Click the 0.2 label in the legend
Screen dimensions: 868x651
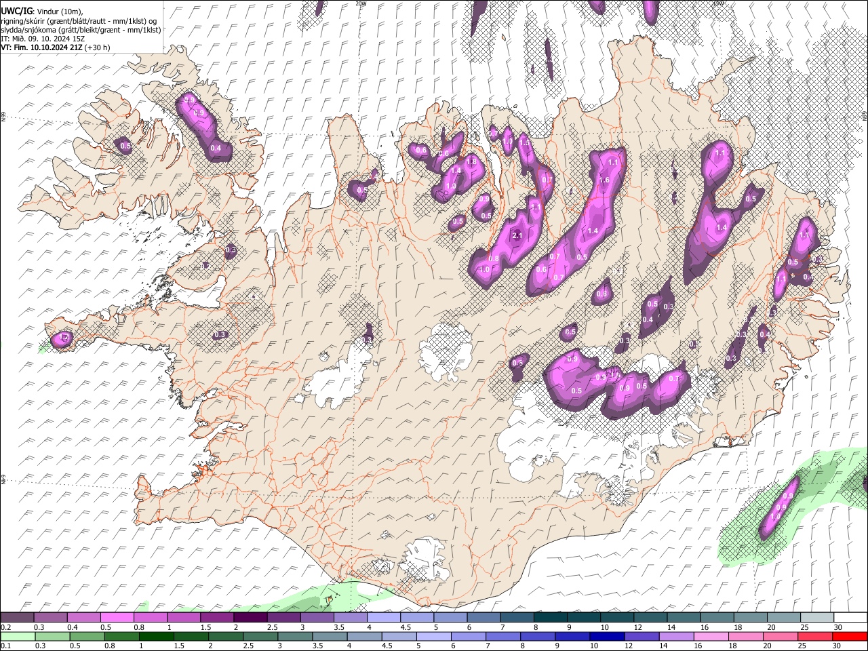click(x=5, y=627)
